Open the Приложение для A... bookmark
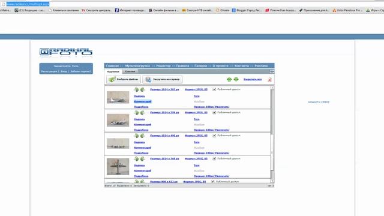This screenshot has width=384, height=216. click(314, 10)
